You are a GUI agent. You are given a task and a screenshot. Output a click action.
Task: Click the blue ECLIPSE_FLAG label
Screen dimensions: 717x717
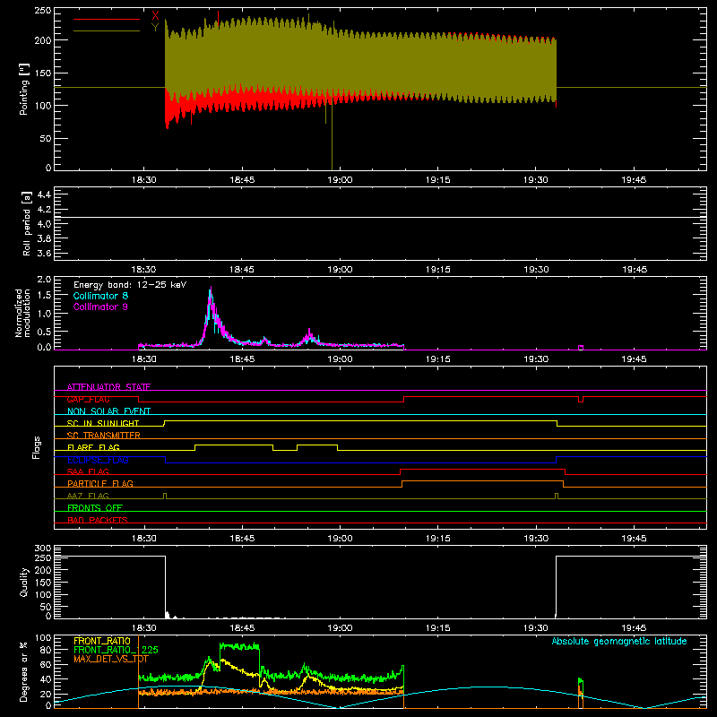coord(98,460)
